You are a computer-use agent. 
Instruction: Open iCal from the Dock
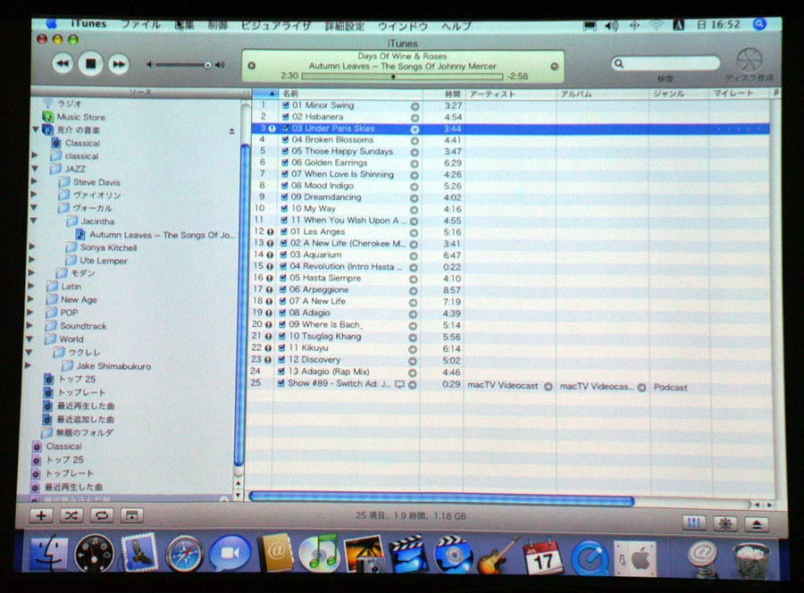click(x=542, y=556)
